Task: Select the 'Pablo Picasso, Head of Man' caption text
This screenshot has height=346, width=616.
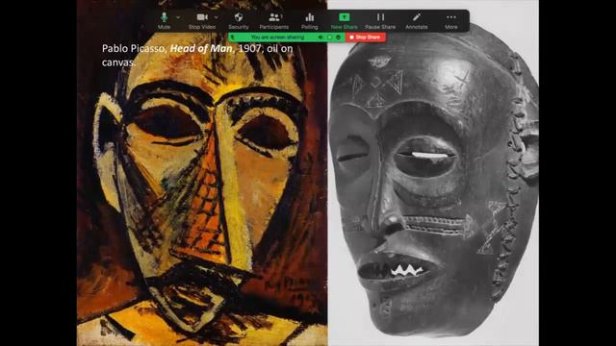Action: (197, 56)
